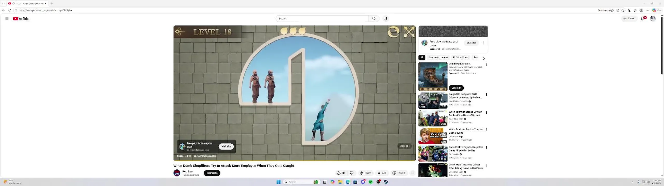Refresh the page in the browser toolbar
Image resolution: width=664 pixels, height=186 pixels.
pos(10,10)
